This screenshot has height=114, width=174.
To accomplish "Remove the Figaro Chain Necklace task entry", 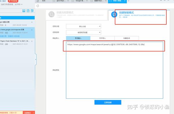I will (32, 41).
